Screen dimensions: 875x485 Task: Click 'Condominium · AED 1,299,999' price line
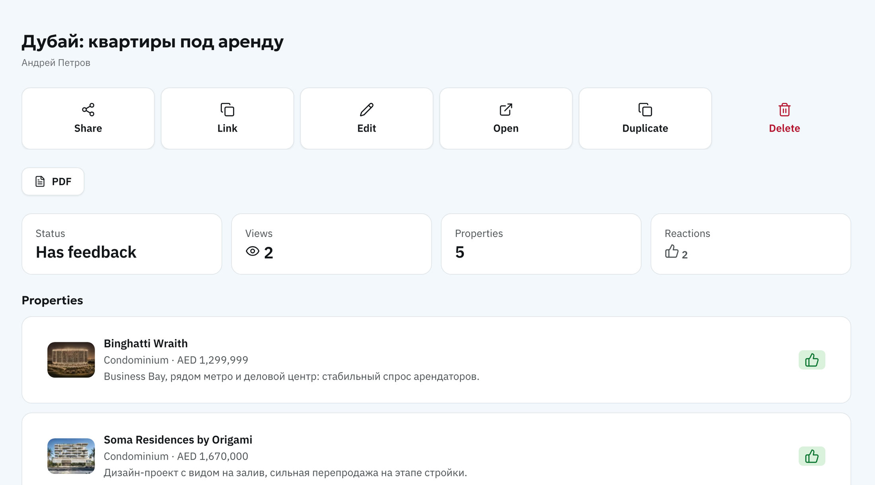(176, 360)
